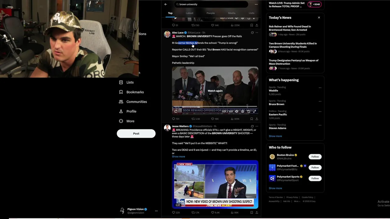Open the Watch LIVE Trump Admin banner
This screenshot has width=390, height=219.
coord(294,5)
